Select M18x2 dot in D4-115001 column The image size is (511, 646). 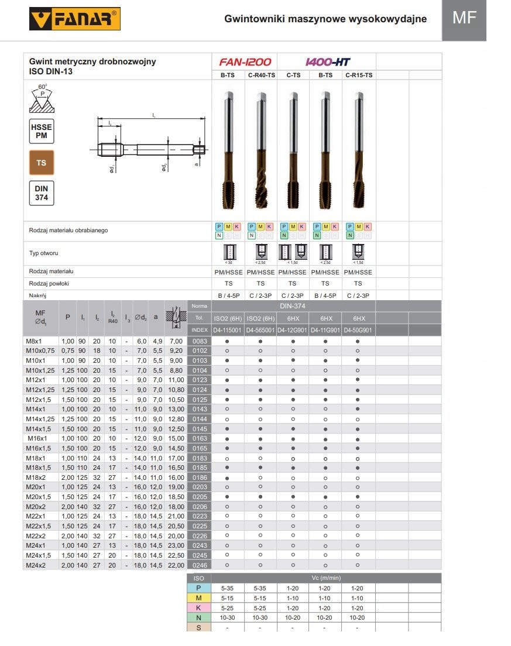227,478
